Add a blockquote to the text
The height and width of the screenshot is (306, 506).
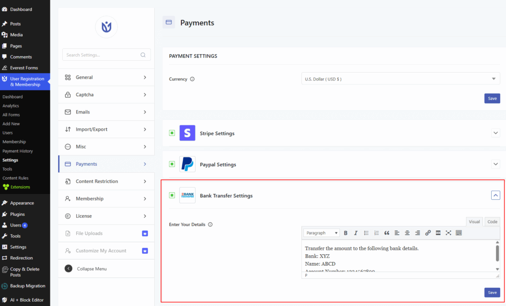[x=387, y=233]
